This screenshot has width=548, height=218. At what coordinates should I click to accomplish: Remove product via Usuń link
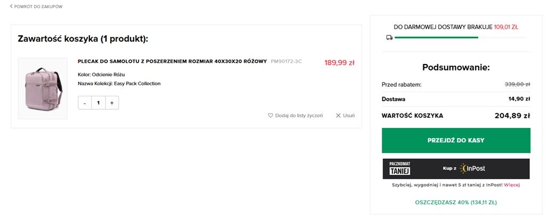(x=349, y=116)
